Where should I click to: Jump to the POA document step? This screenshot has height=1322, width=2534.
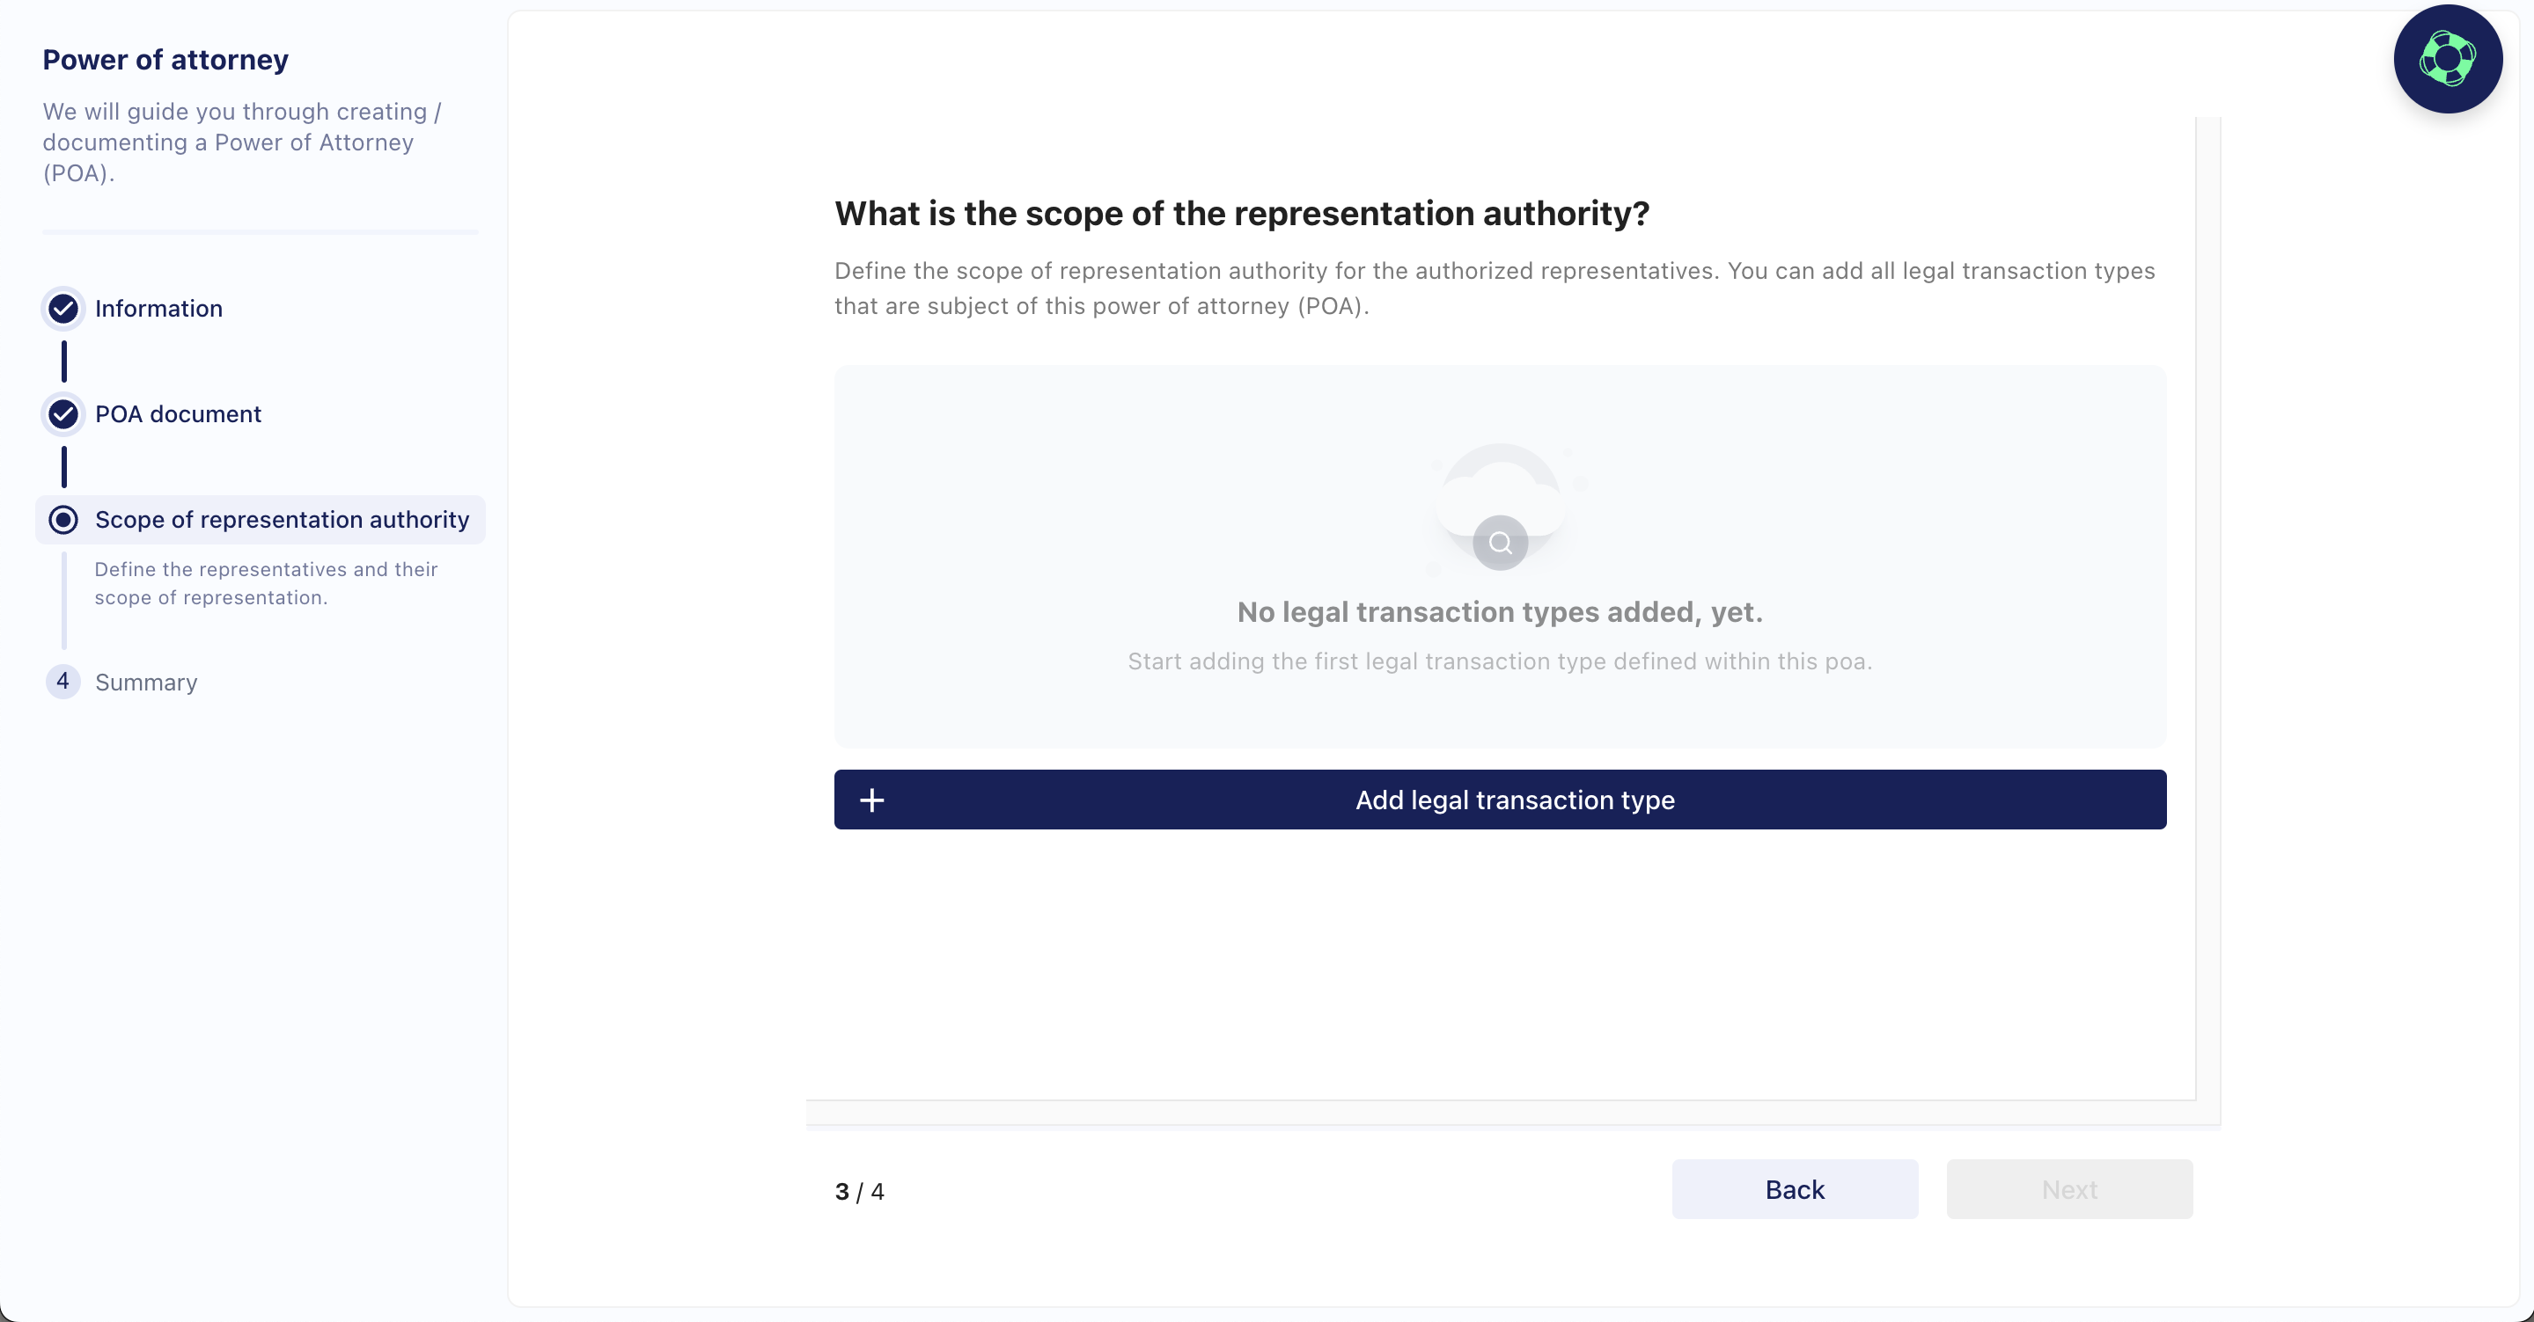click(178, 413)
